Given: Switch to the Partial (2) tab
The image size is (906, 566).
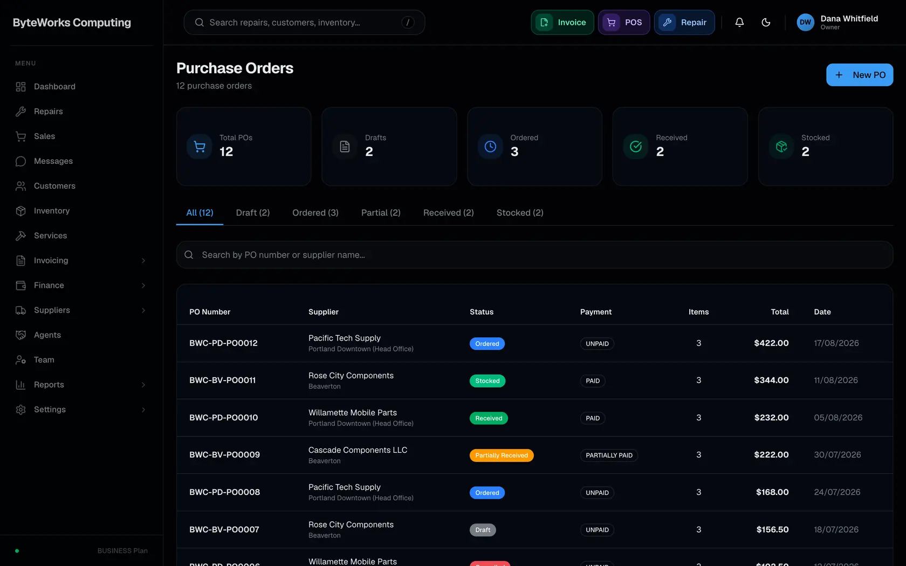Looking at the screenshot, I should point(381,213).
